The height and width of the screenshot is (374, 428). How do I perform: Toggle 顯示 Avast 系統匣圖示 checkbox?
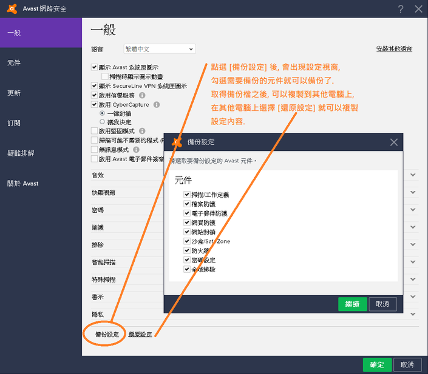(x=94, y=67)
